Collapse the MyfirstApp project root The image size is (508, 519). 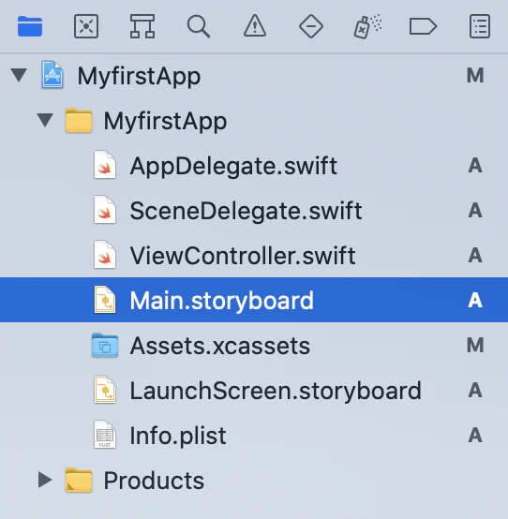tap(19, 75)
